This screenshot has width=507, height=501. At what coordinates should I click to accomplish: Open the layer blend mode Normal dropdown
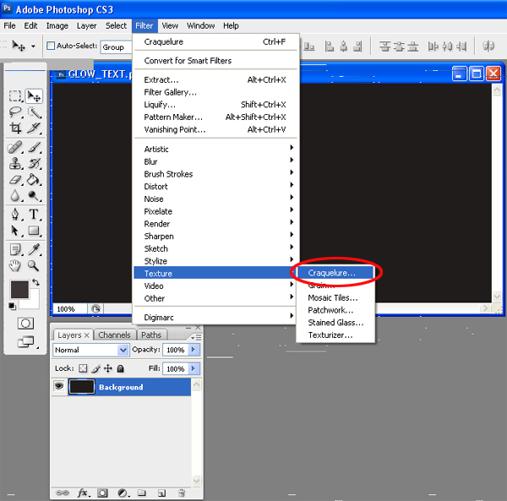pyautogui.click(x=90, y=350)
